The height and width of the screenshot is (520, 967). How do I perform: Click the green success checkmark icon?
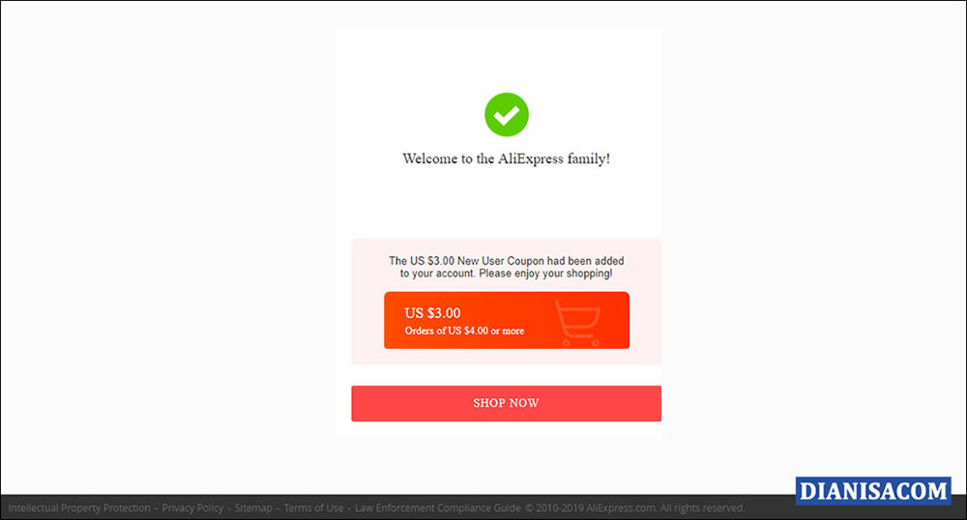[507, 115]
